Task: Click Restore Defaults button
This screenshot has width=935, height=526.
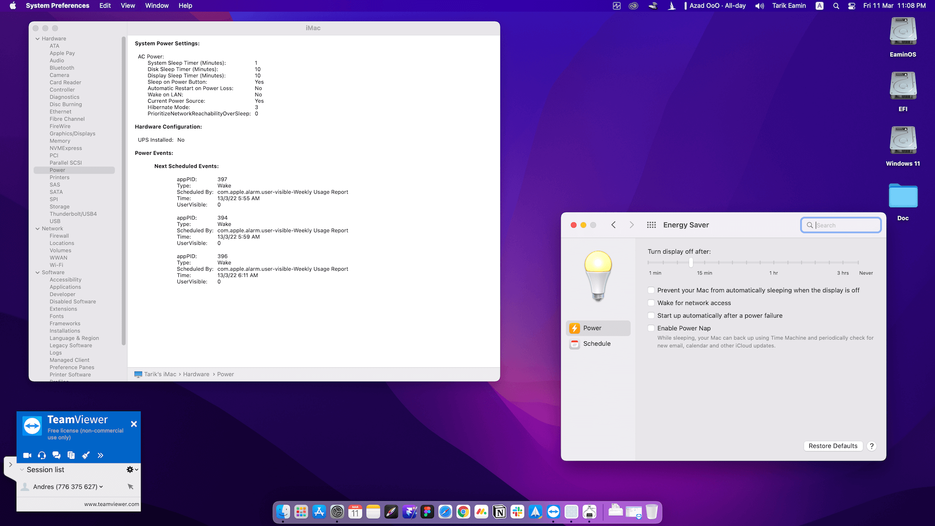Action: [x=833, y=446]
